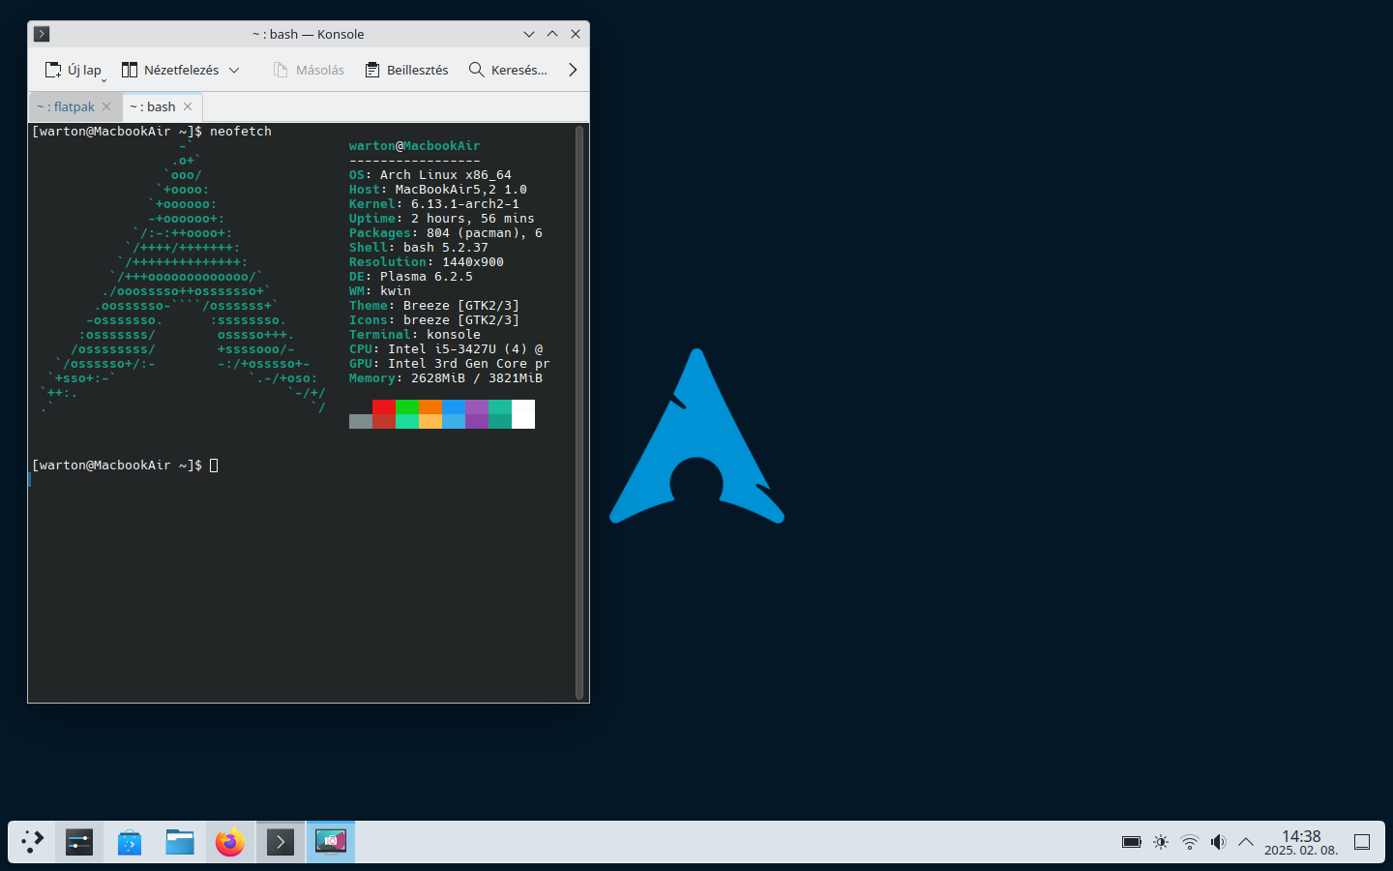Click the 'WM: kwin' line
Viewport: 1393px width, 871px height.
point(380,291)
